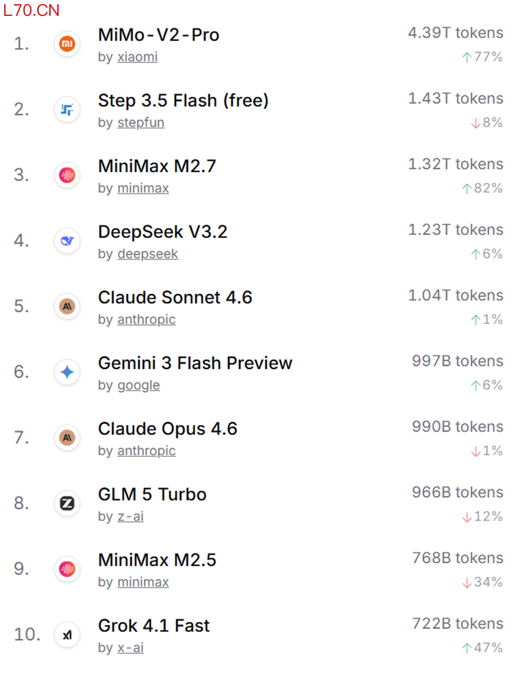The height and width of the screenshot is (674, 527).
Task: Click the Z-AI logo icon
Action: click(66, 504)
